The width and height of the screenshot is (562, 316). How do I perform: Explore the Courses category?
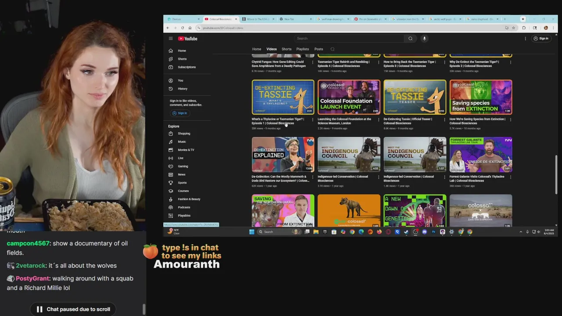tap(182, 191)
